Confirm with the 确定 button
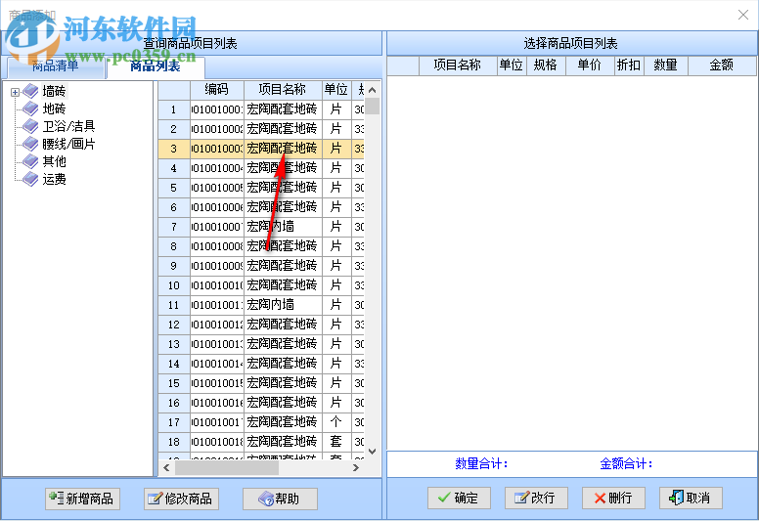Image resolution: width=759 pixels, height=521 pixels. [x=459, y=498]
